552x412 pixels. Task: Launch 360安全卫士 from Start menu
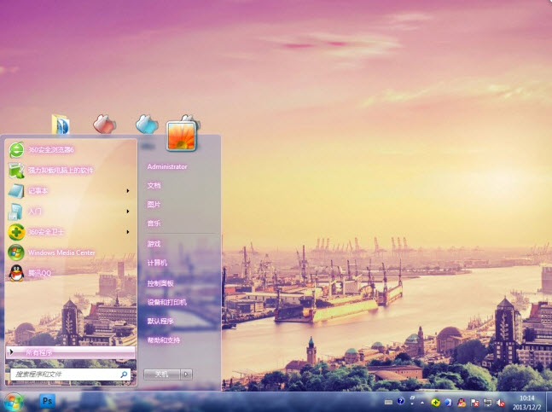click(x=66, y=232)
